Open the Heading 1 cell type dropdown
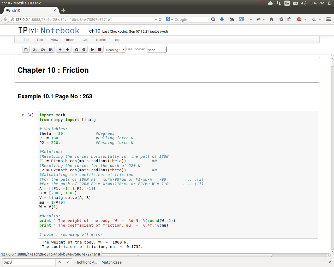334x267 pixels. 115,50
